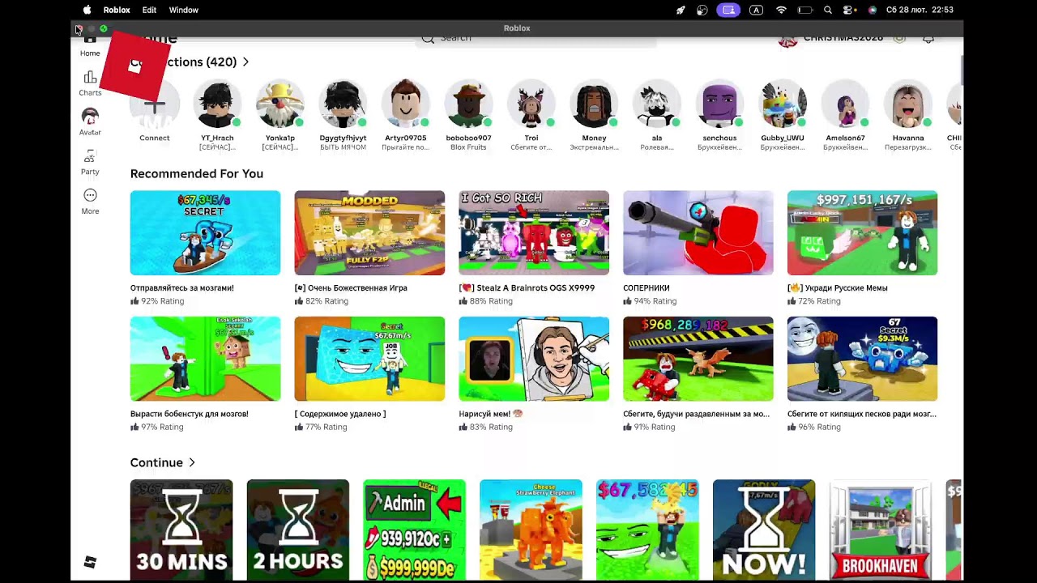
Task: Open the blue face Содержимое удалено thumbnail
Action: click(x=369, y=359)
